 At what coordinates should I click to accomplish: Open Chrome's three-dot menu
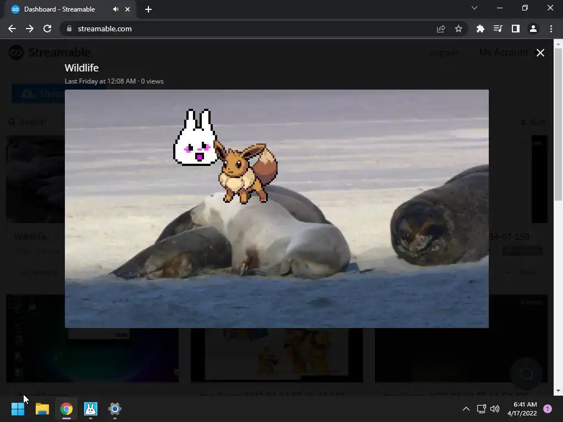(x=551, y=29)
